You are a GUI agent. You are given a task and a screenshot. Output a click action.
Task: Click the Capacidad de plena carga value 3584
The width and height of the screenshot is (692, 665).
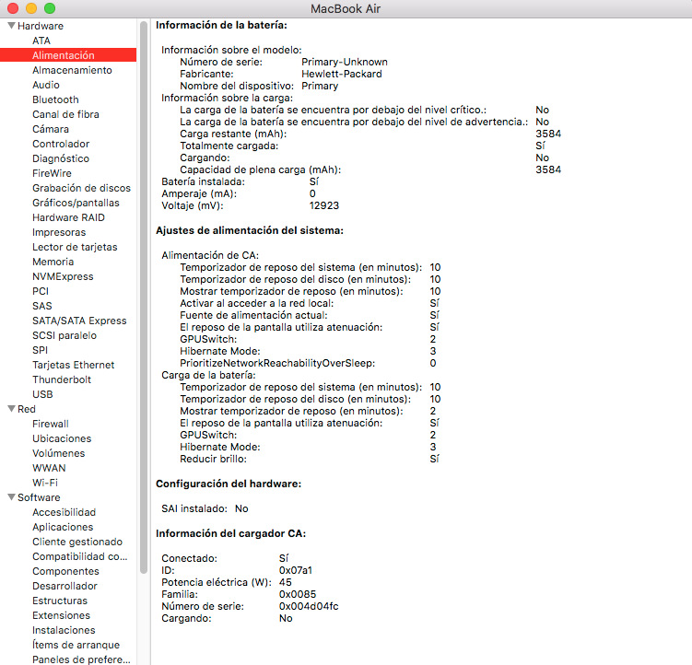[x=548, y=169]
